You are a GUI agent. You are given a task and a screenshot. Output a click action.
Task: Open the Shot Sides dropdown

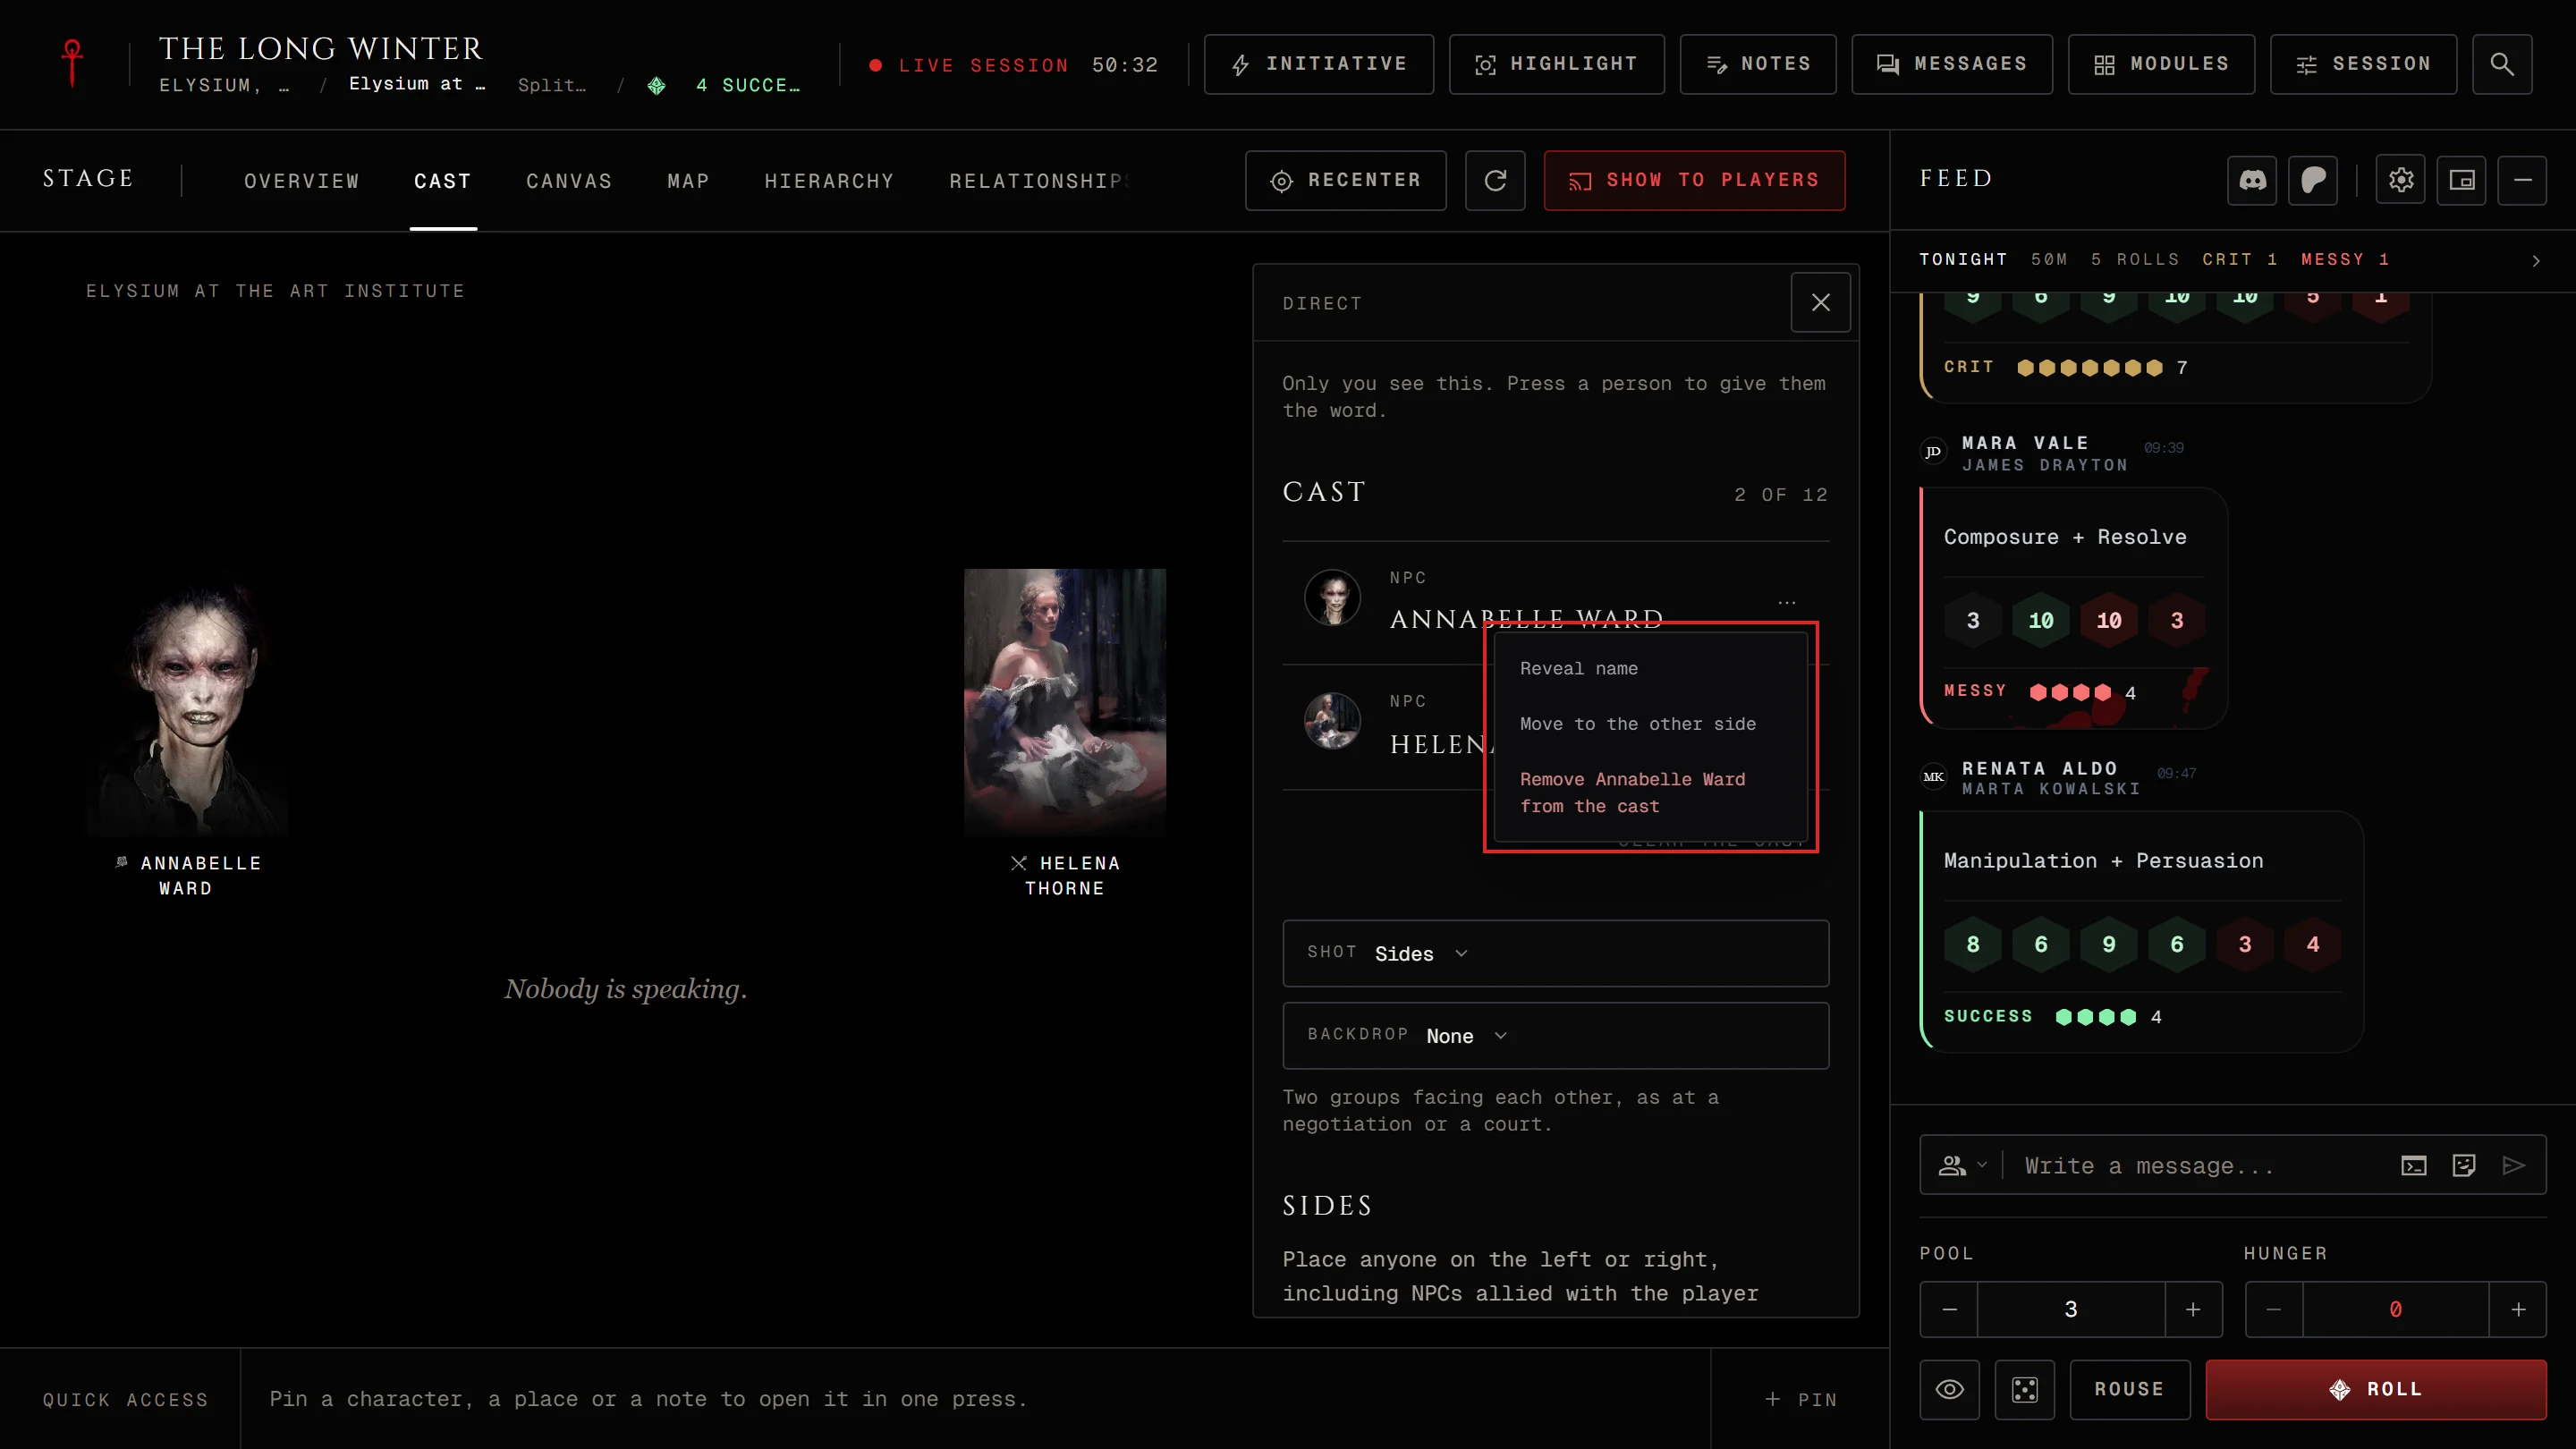tap(1556, 953)
